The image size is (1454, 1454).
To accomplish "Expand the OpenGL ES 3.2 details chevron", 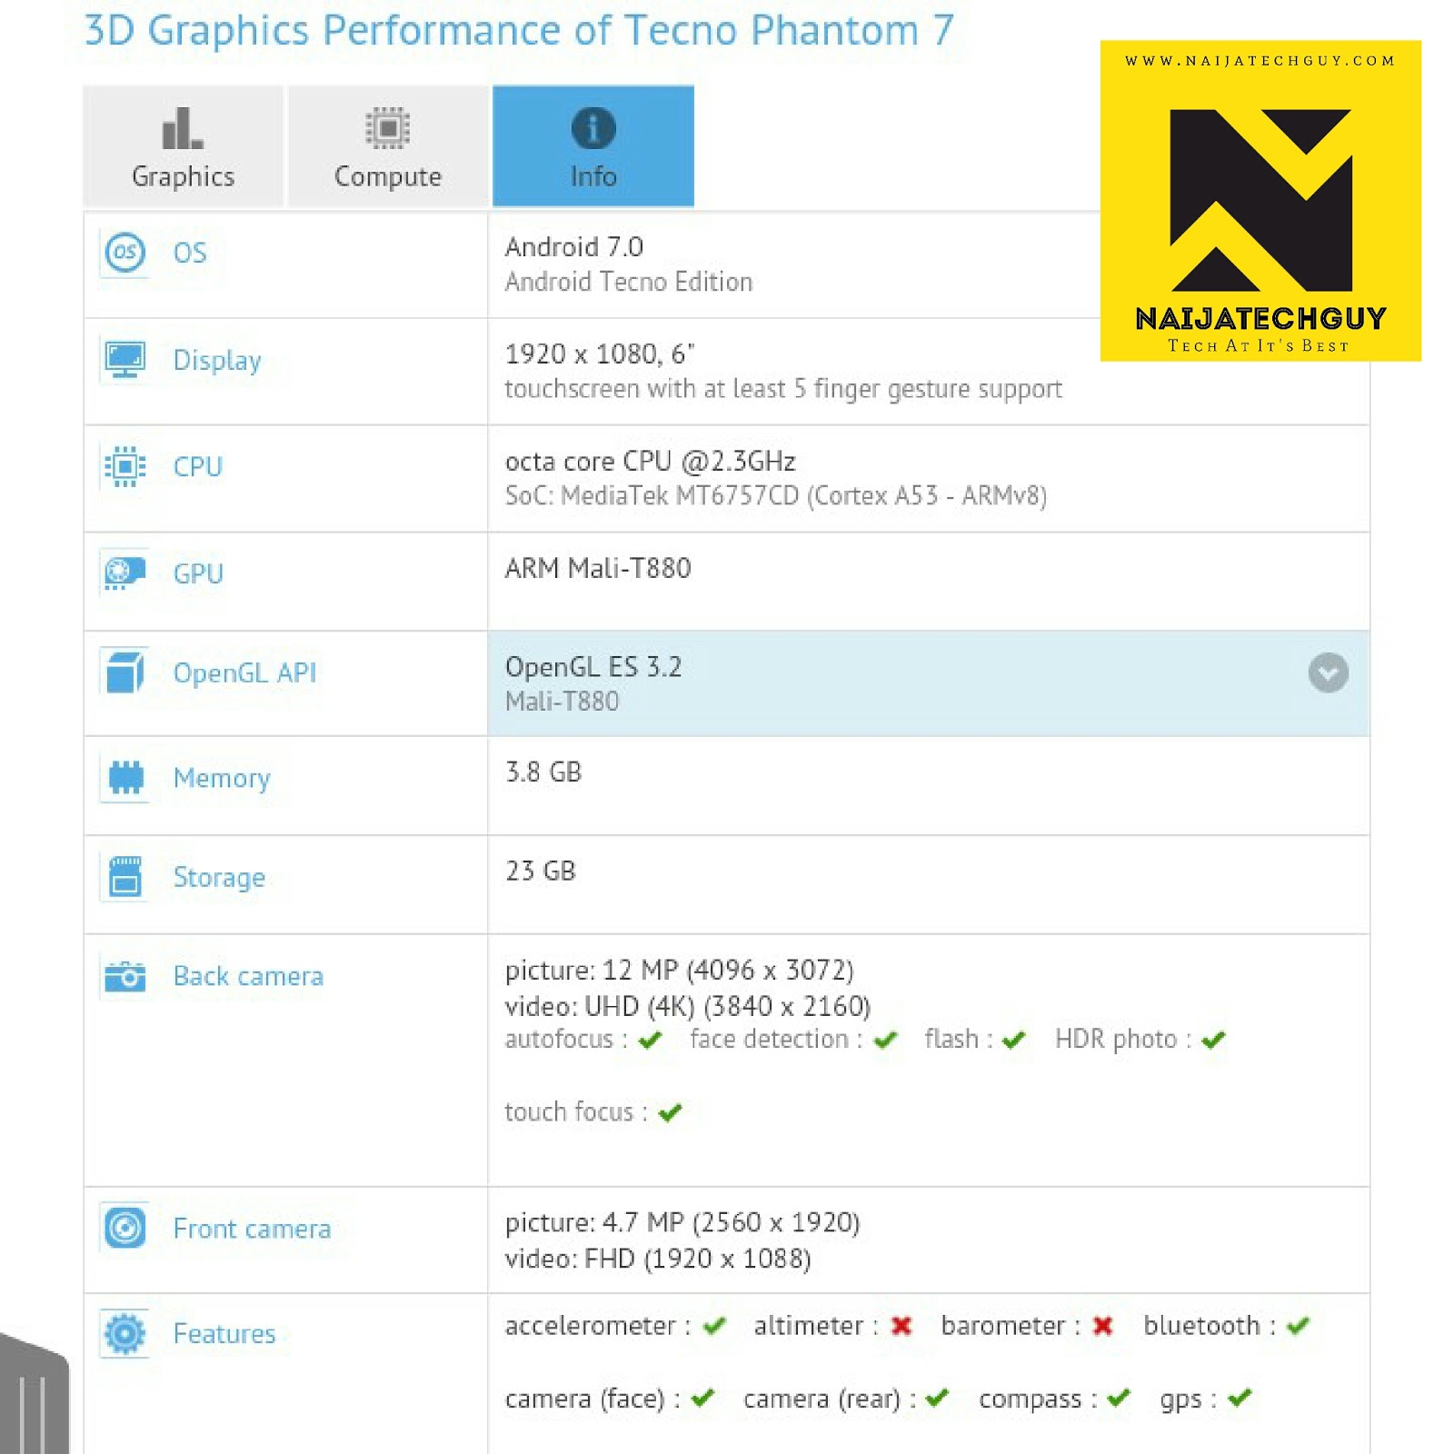I will (x=1328, y=673).
